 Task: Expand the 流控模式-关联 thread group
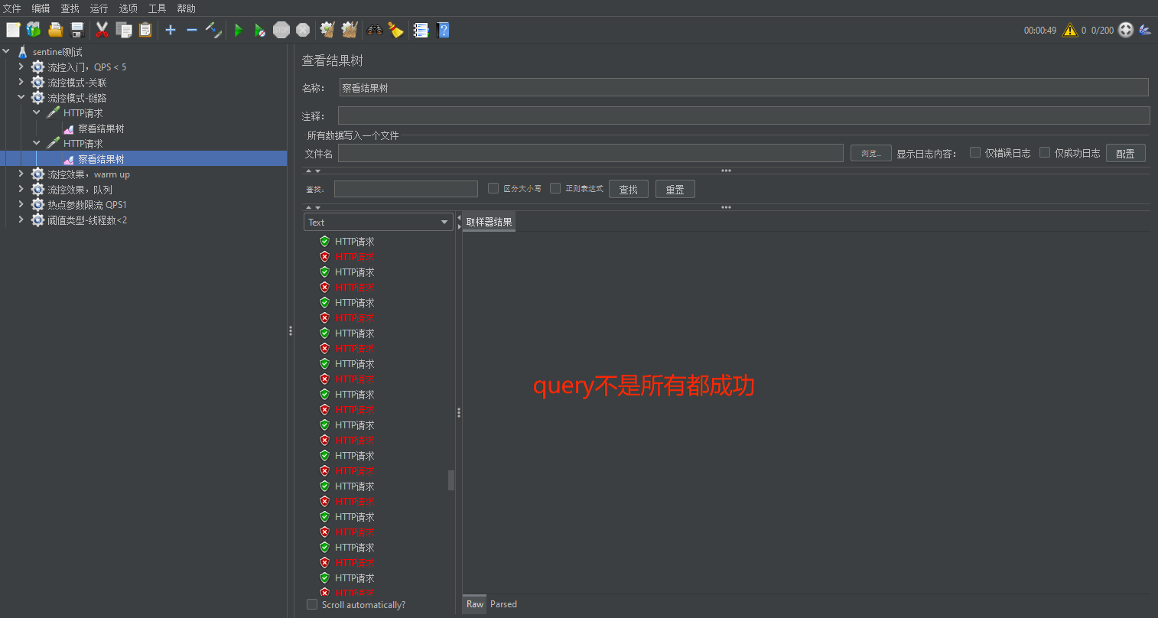click(x=21, y=83)
